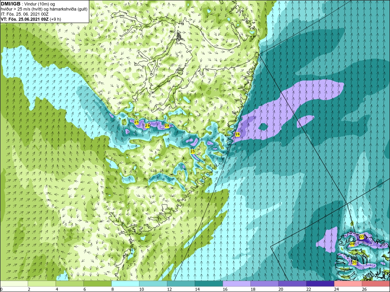Click the 2–4 m/s light green legend swatch
Screen dimensions: 390x292
[x=42, y=283]
